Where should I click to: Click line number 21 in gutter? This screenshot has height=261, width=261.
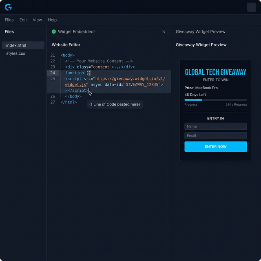[x=53, y=55]
